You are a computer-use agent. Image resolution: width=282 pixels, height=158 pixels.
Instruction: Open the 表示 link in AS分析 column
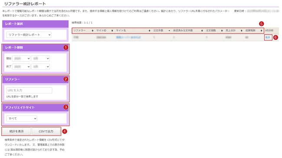(x=268, y=37)
